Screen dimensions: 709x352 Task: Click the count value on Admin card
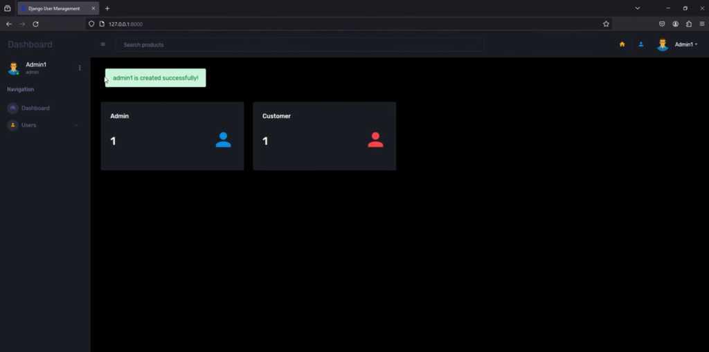point(113,141)
